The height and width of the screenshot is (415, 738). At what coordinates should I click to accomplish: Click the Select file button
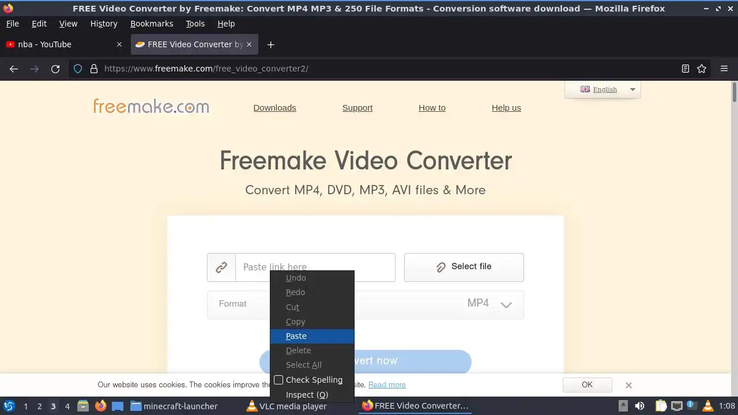coord(464,267)
